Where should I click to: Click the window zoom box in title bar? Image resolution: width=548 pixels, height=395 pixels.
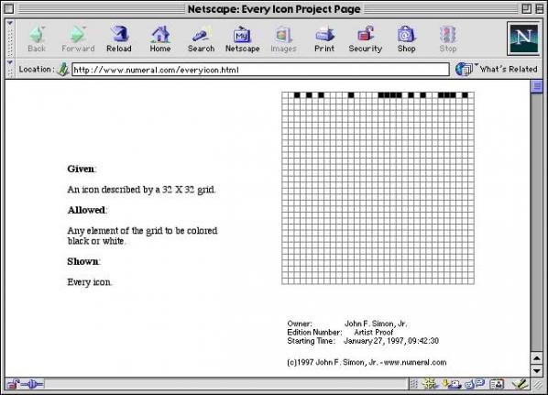point(526,9)
